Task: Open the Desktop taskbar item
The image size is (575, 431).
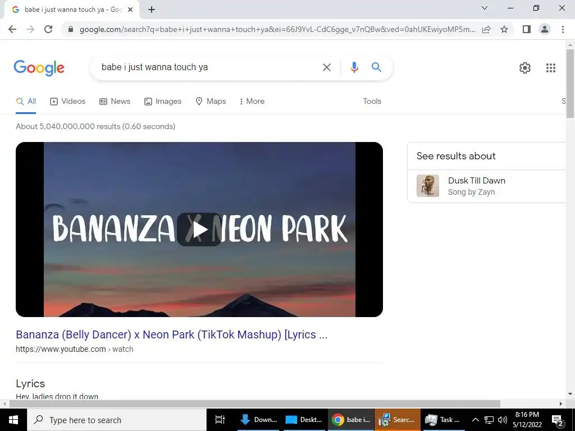Action: [x=304, y=420]
